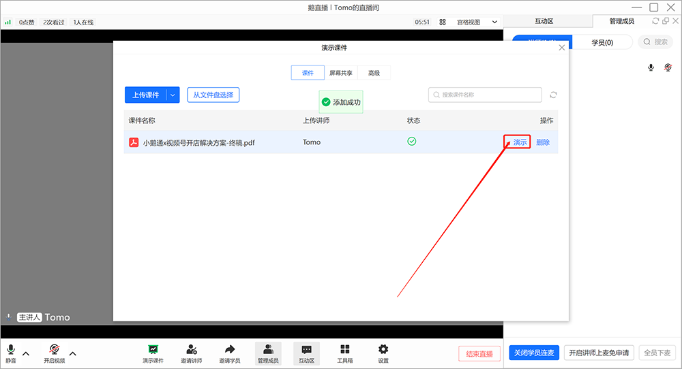Click the 0点赞 counter

pyautogui.click(x=27, y=22)
